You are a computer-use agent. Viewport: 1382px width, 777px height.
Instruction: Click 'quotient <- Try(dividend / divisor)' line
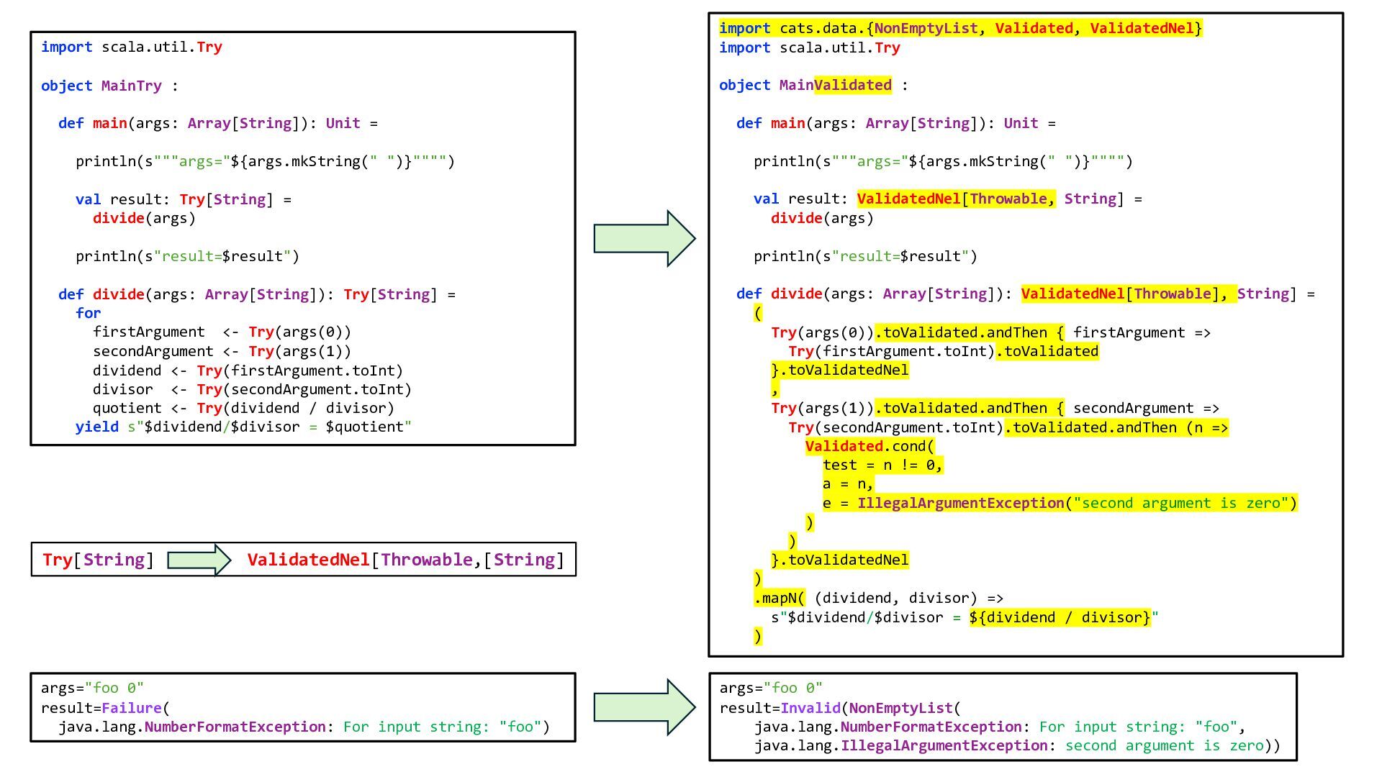pyautogui.click(x=243, y=408)
